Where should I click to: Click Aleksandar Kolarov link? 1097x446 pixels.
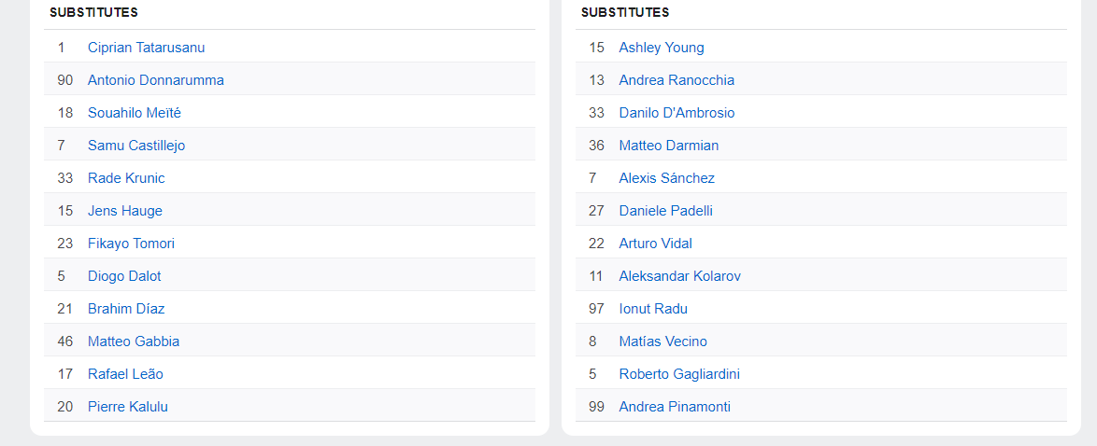pos(679,276)
